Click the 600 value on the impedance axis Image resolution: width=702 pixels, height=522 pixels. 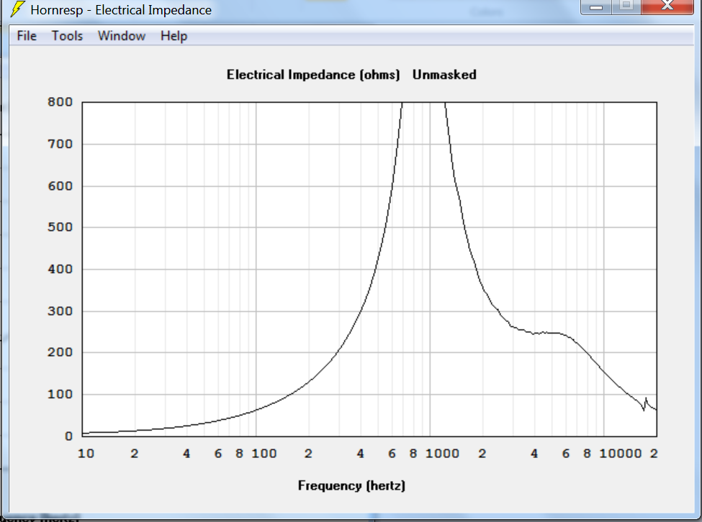pyautogui.click(x=60, y=186)
